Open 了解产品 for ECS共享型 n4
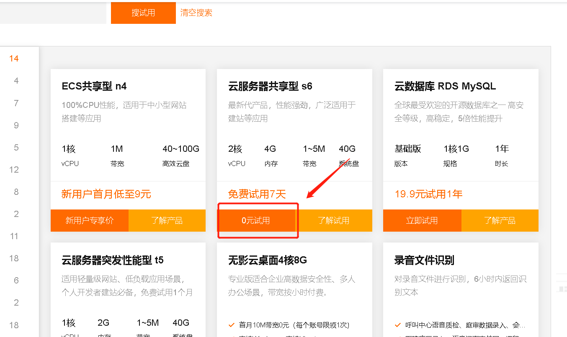 coord(167,220)
